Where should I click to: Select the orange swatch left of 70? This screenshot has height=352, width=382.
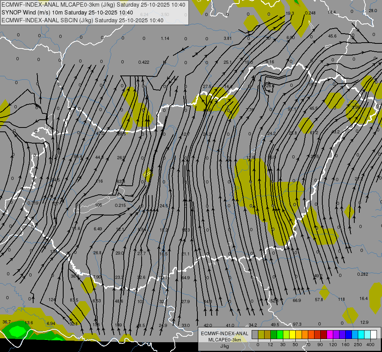point(305,335)
